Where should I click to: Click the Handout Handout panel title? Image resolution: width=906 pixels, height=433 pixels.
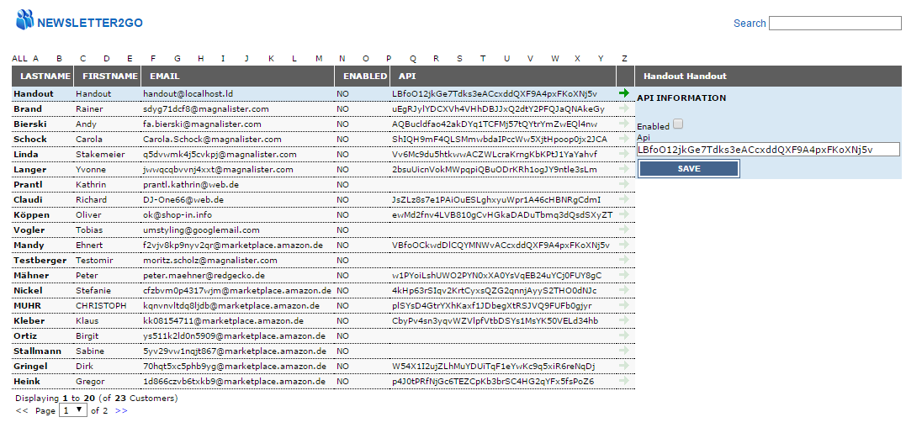tap(685, 77)
